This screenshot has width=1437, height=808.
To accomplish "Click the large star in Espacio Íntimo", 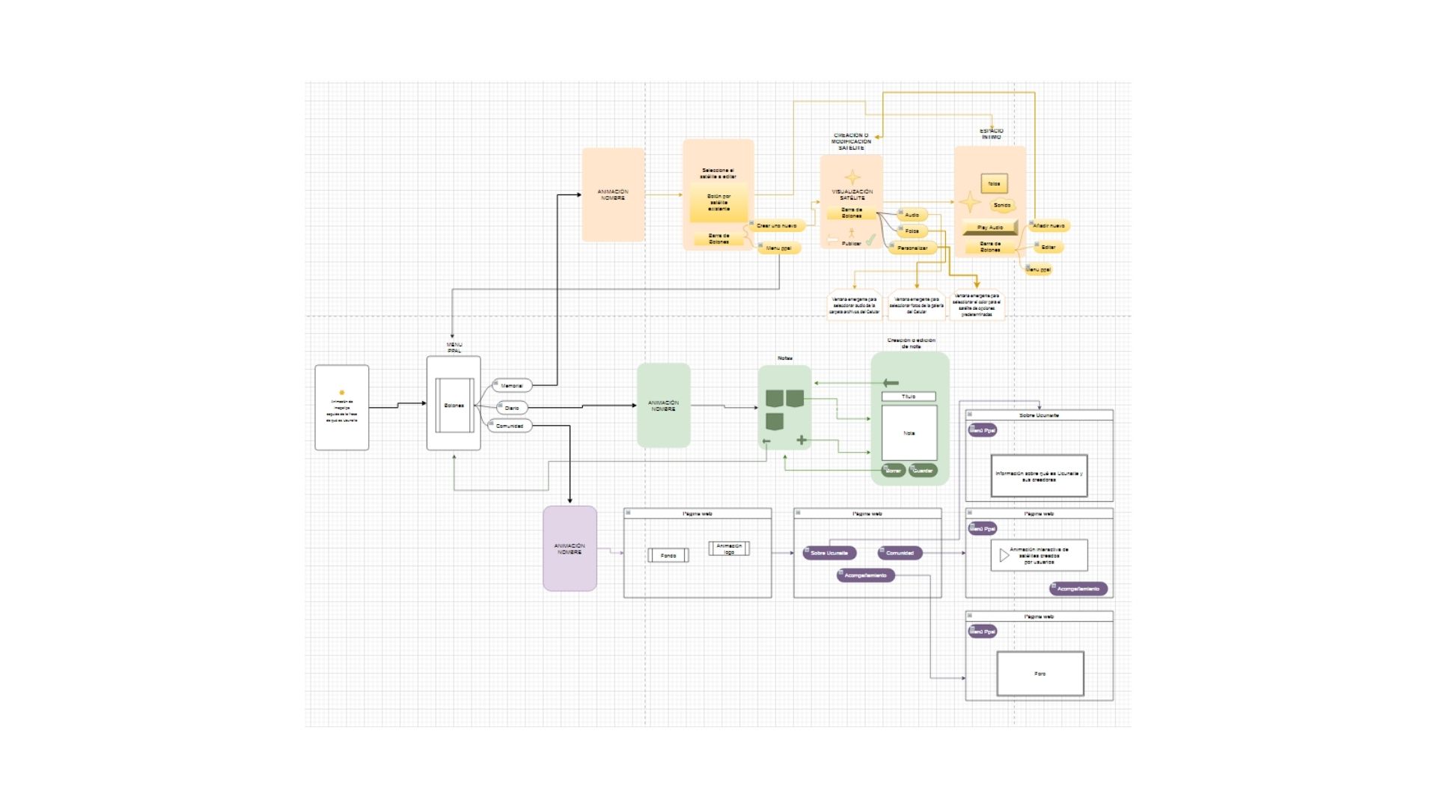I will pyautogui.click(x=970, y=202).
